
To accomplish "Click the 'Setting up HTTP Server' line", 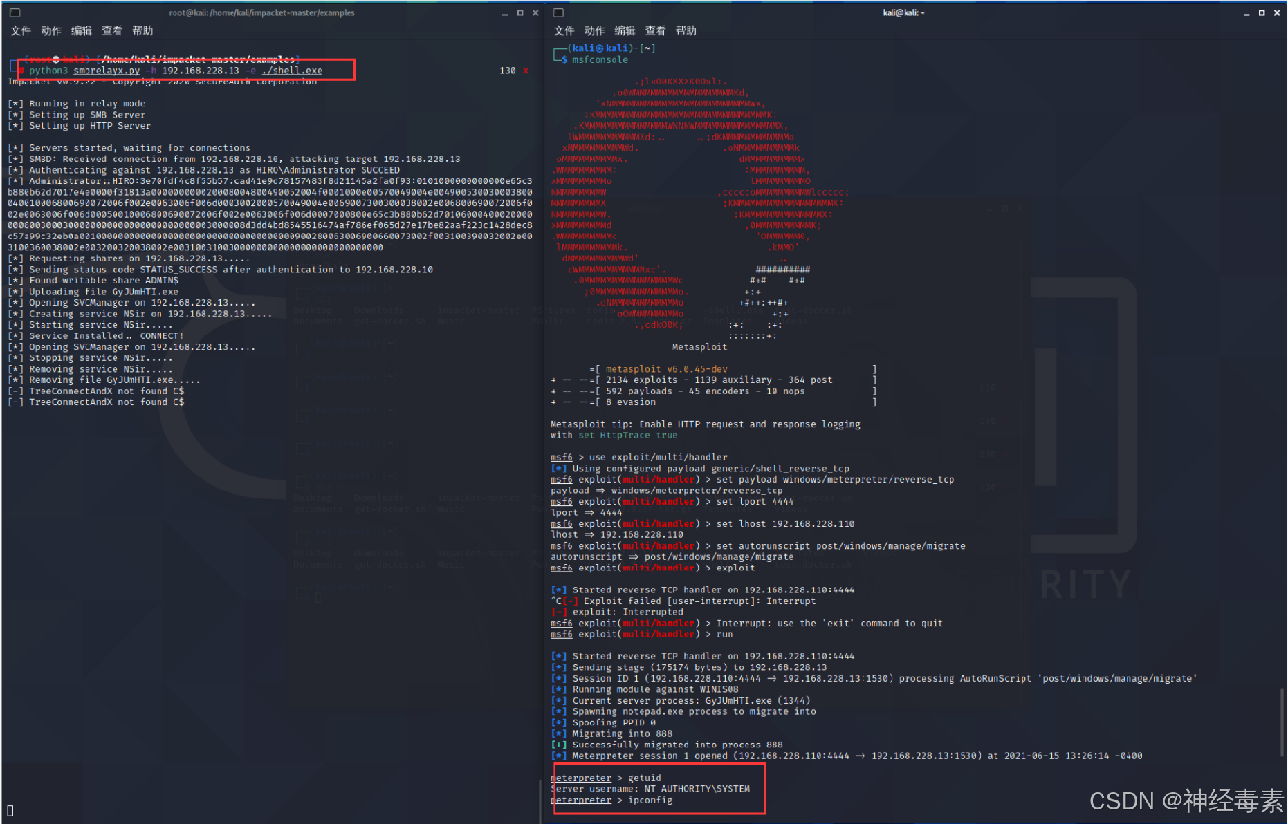I will coord(80,126).
